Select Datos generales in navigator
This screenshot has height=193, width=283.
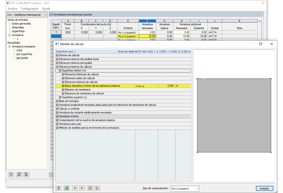point(21,23)
